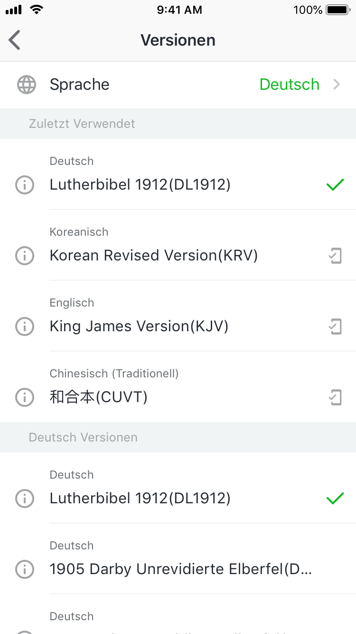This screenshot has width=356, height=634.
Task: Open info for Korean Revised Version
Action: coord(25,256)
